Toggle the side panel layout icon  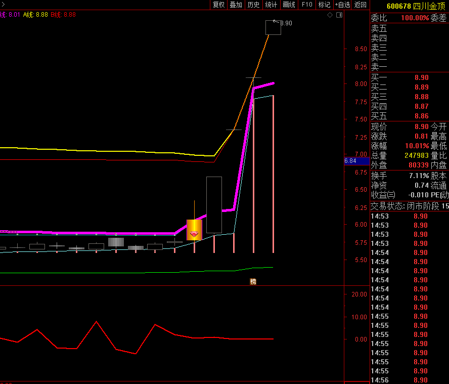[x=339, y=15]
